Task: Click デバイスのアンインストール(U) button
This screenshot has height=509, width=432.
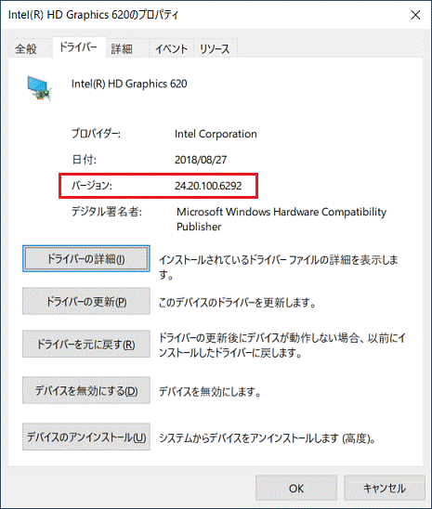Action: coord(86,437)
